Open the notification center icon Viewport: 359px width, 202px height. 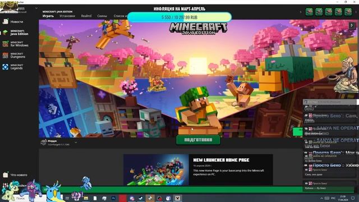353,198
